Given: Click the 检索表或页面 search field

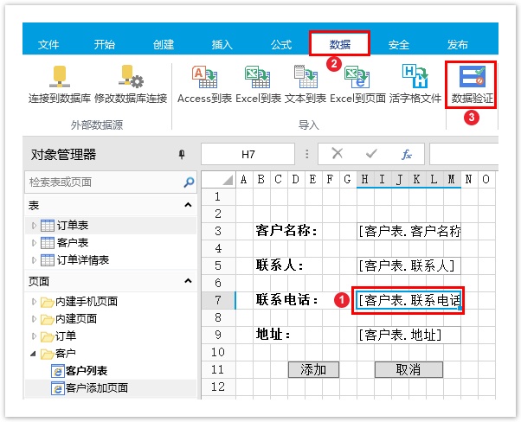Looking at the screenshot, I should (x=104, y=182).
